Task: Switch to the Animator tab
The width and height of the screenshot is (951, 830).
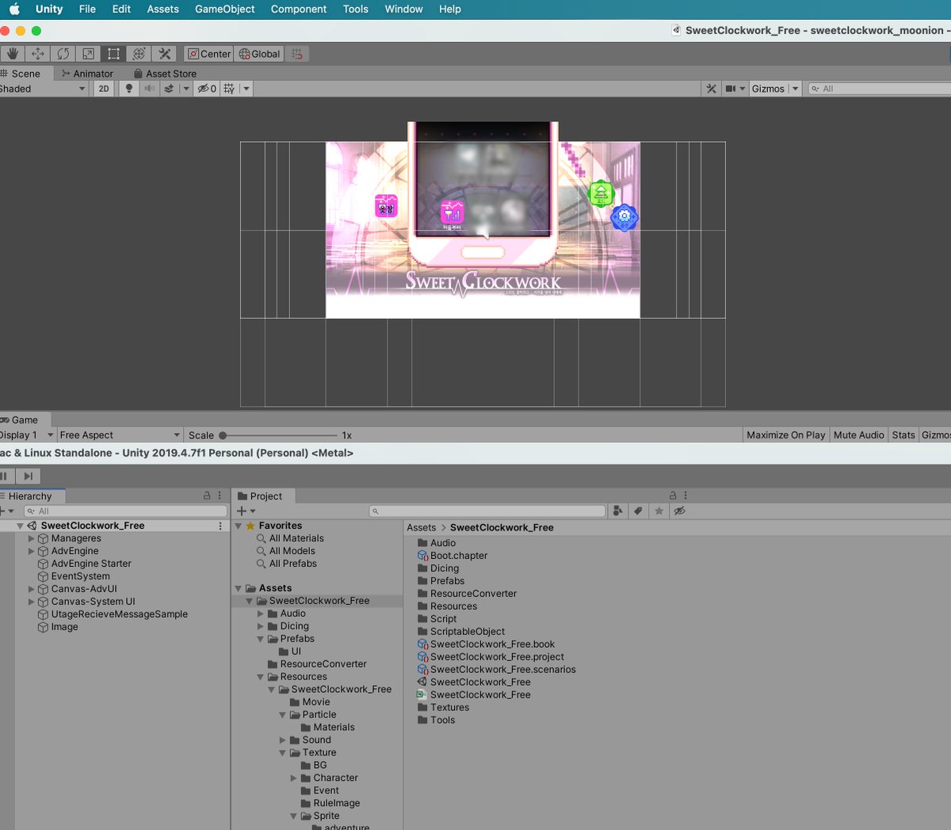Action: (x=87, y=74)
